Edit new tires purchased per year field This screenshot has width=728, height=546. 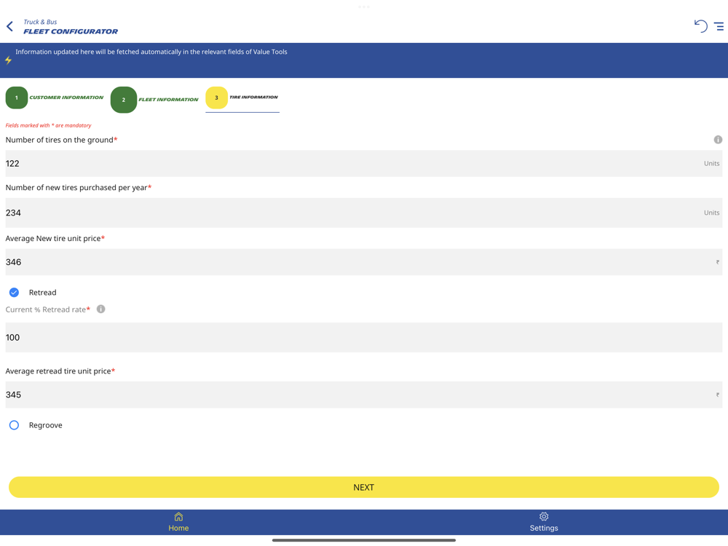tap(364, 213)
